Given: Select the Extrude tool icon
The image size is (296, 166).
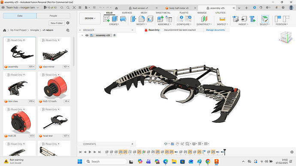Looking at the screenshot, I should 115,19.
